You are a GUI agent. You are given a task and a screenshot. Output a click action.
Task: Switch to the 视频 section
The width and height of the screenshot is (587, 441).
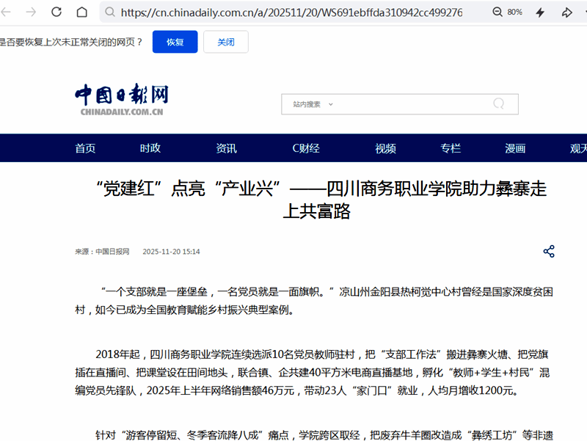pos(385,148)
